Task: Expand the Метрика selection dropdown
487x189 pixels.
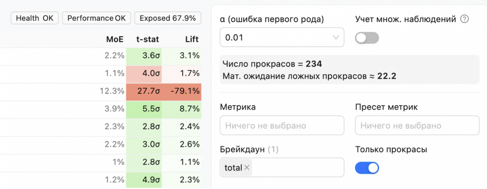Action: pos(282,125)
